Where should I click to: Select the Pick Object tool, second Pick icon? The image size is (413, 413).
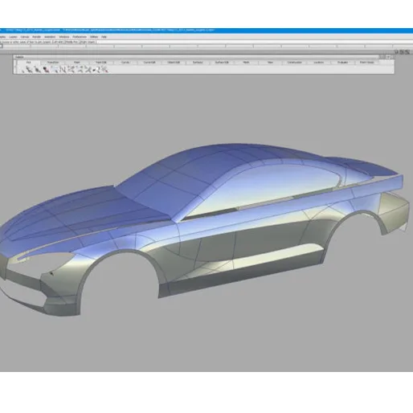click(30, 70)
